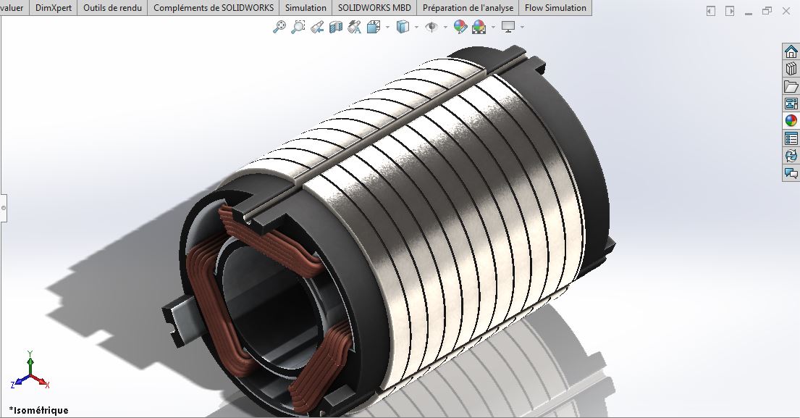The image size is (800, 418).
Task: Toggle the Section View tool
Action: pyautogui.click(x=336, y=27)
